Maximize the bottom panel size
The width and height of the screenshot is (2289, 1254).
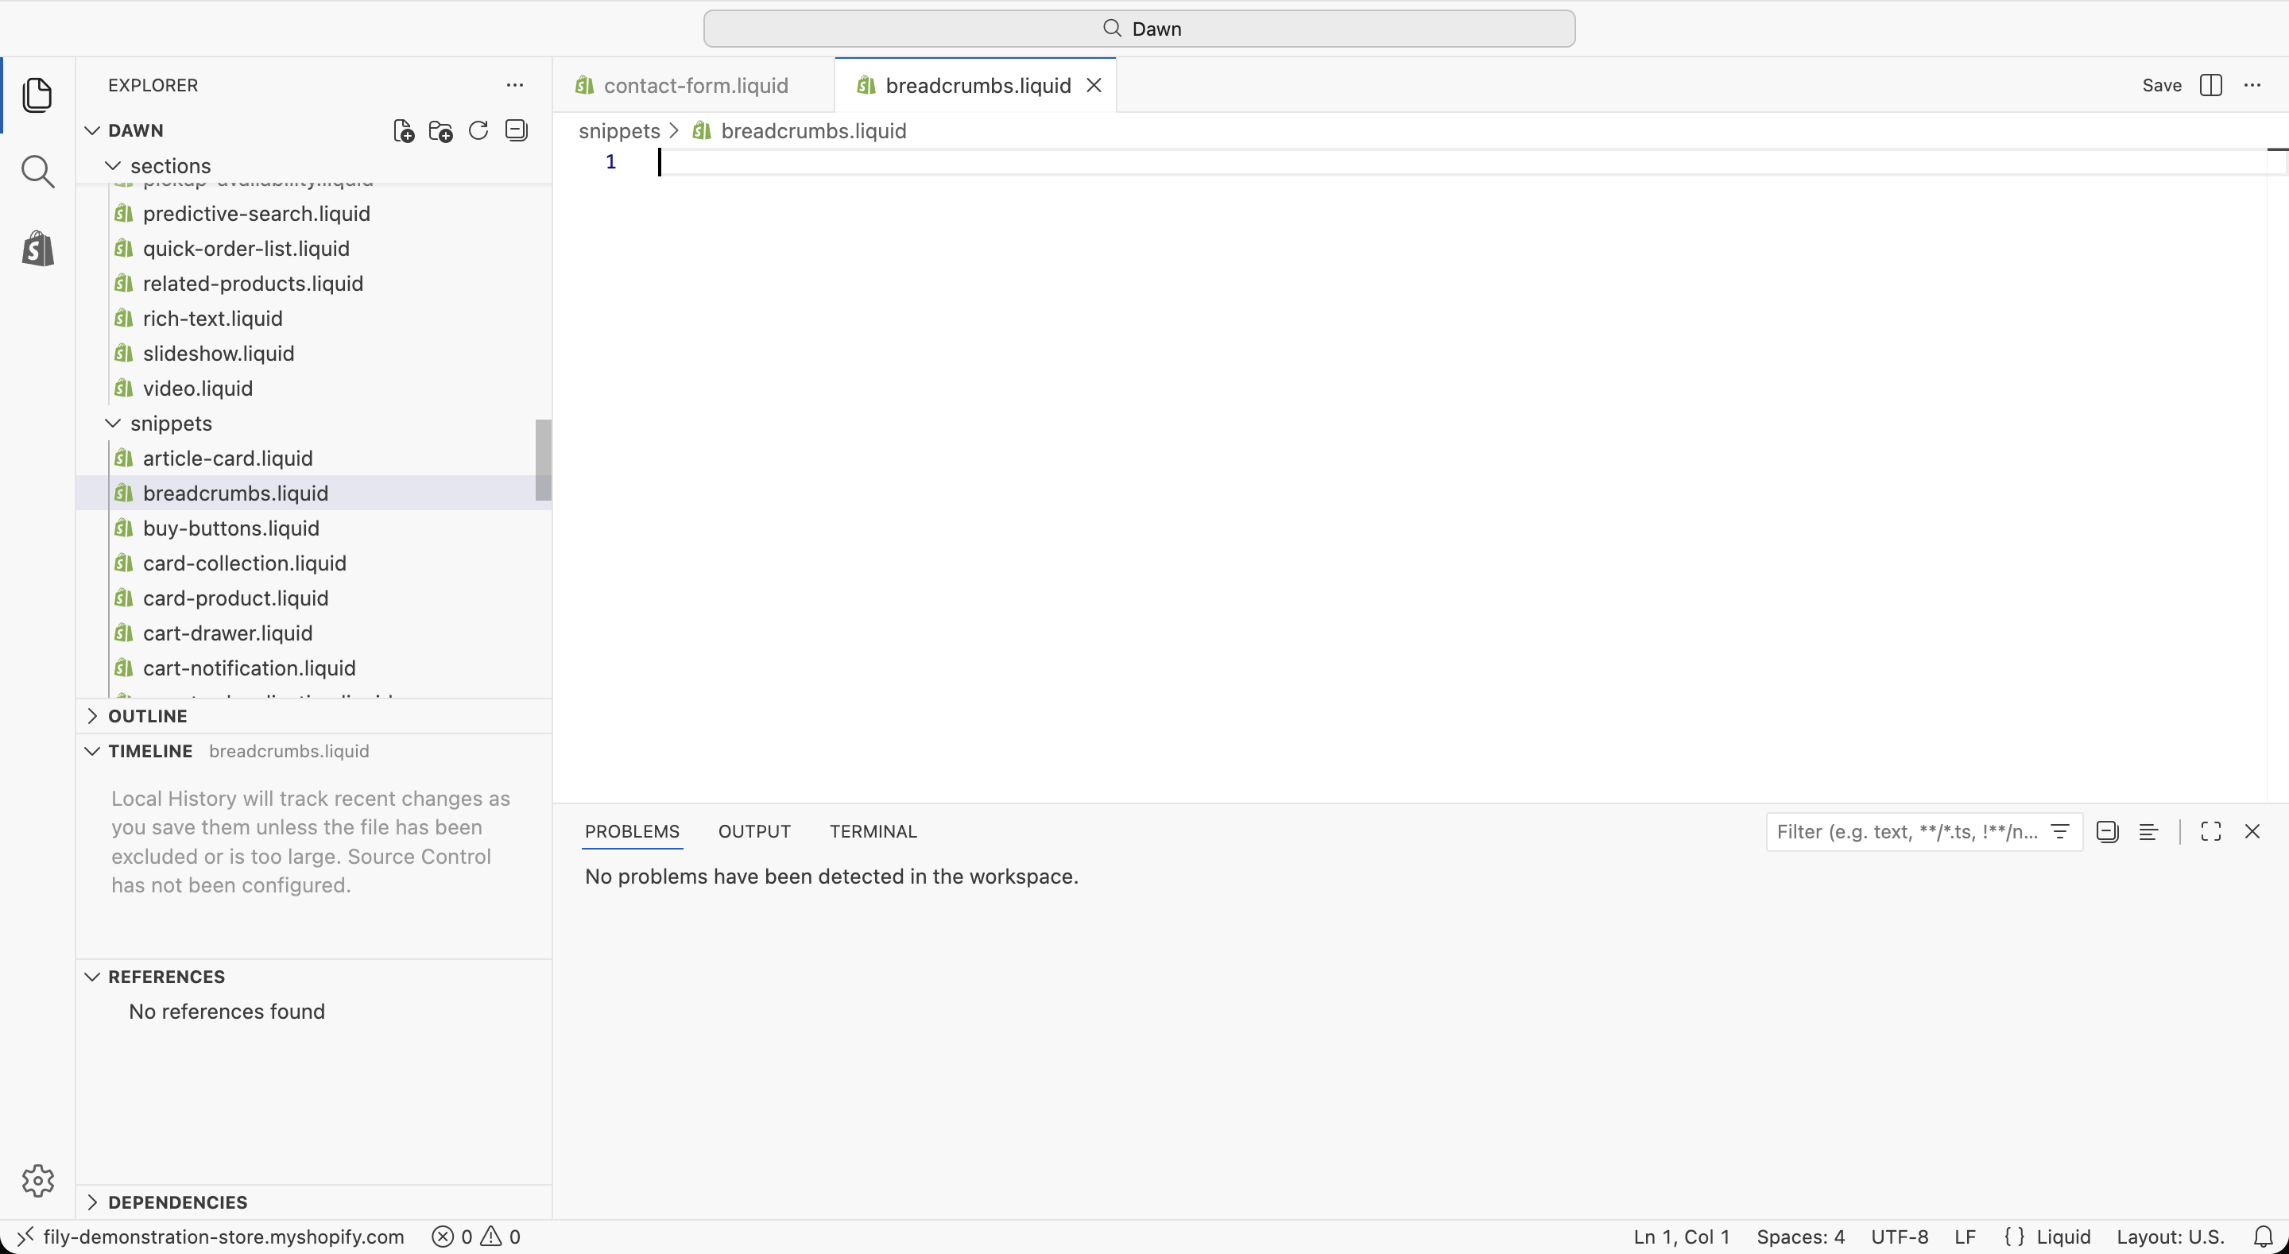pos(2211,832)
